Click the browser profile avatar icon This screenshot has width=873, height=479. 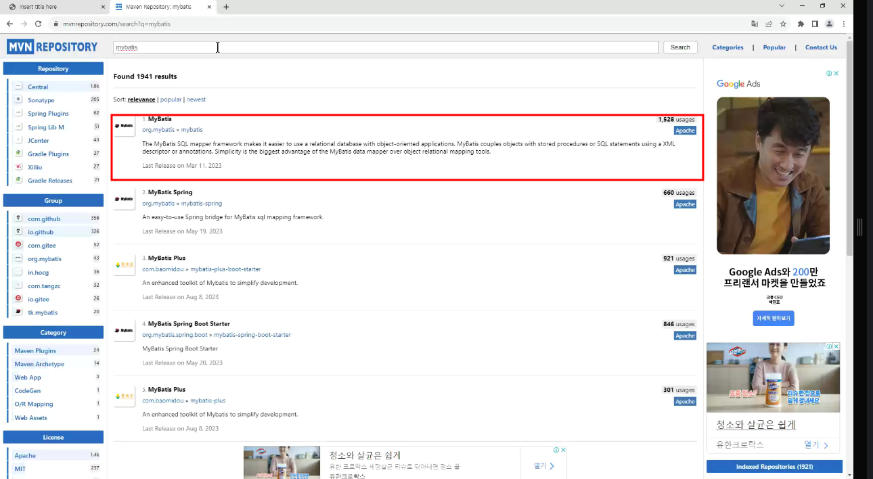tap(829, 24)
